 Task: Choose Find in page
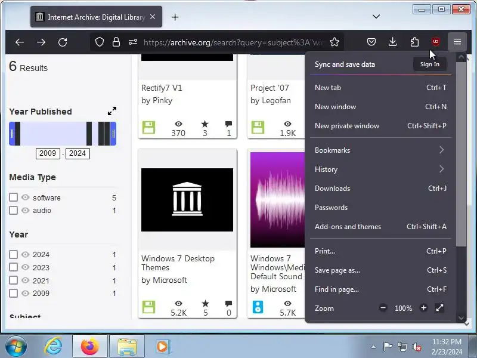(380, 289)
